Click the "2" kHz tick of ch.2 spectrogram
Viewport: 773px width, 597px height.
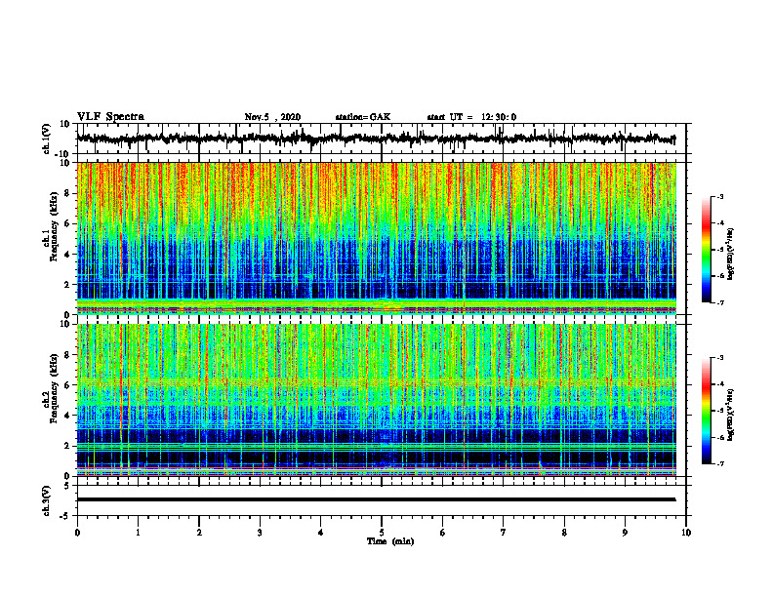click(x=67, y=446)
